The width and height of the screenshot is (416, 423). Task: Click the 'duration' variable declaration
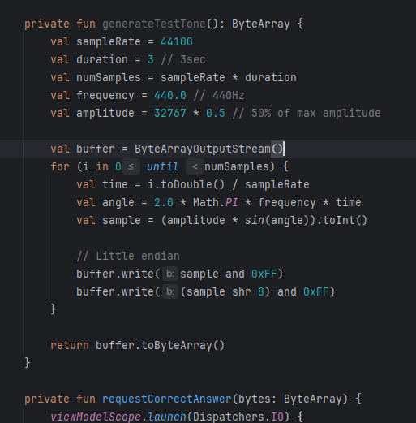(x=102, y=60)
